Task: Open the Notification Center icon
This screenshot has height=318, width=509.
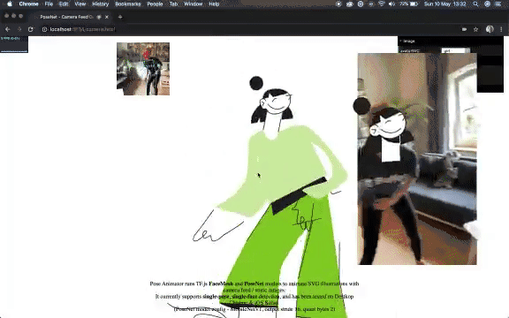Action: click(498, 4)
